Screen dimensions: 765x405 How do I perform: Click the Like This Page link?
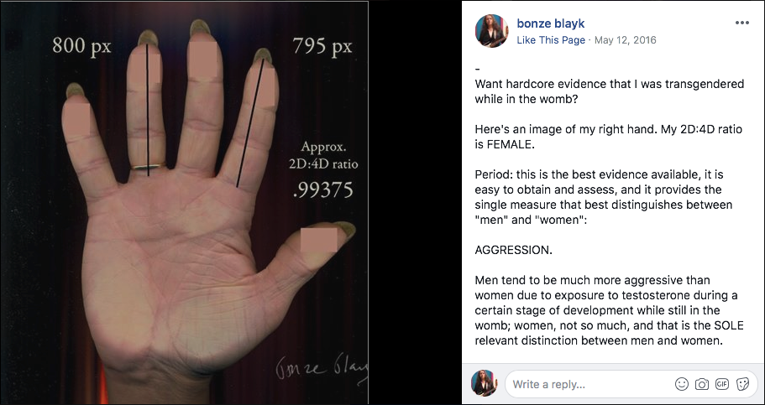(x=551, y=40)
